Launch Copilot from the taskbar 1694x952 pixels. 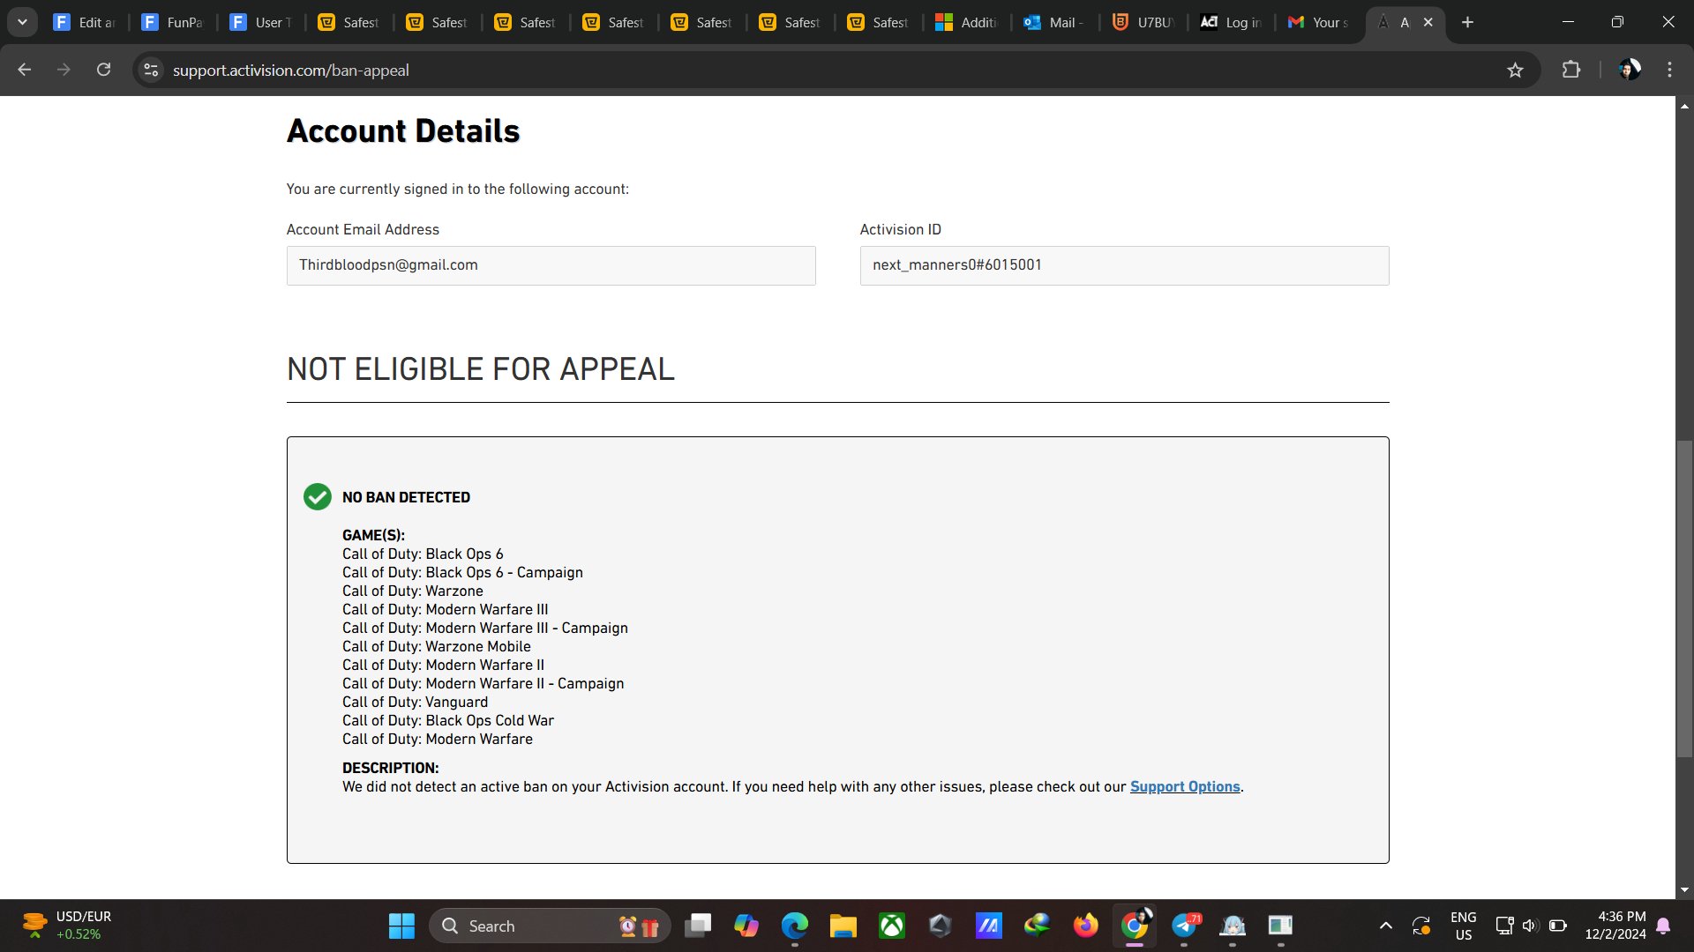tap(746, 926)
